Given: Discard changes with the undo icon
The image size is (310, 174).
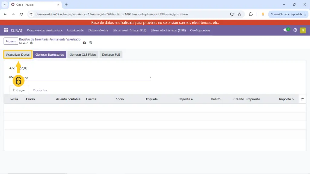Looking at the screenshot, I should pyautogui.click(x=91, y=43).
